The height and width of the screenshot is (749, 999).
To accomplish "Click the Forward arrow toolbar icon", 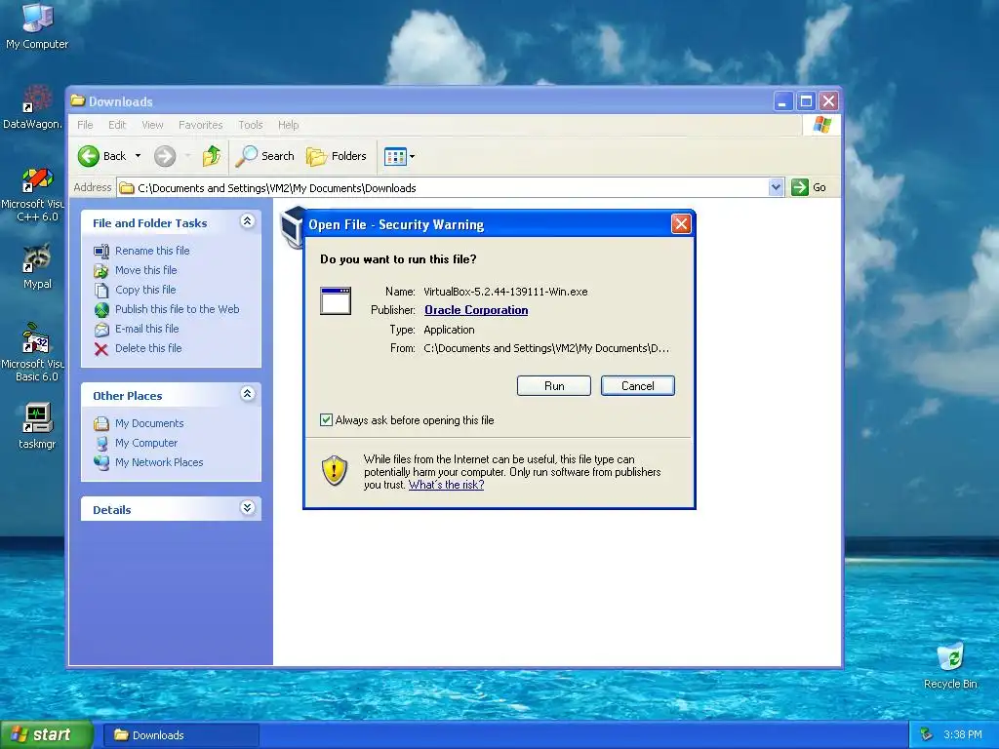I will coord(165,156).
